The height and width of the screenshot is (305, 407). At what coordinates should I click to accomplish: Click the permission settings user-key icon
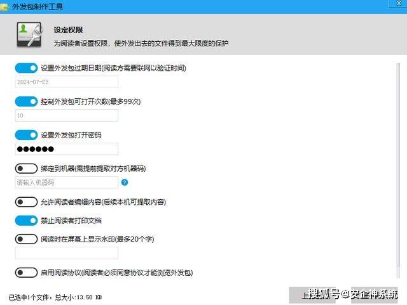[29, 35]
